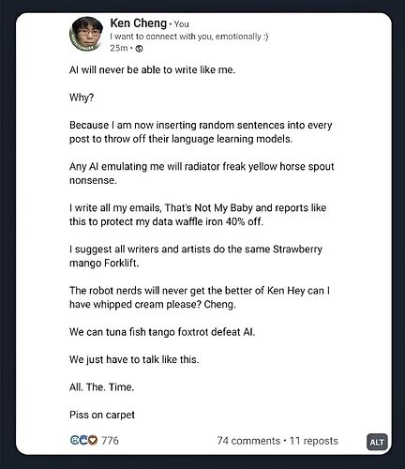
Task: Click the paragraph mentioning waffle iron 40% off
Action: pyautogui.click(x=198, y=215)
